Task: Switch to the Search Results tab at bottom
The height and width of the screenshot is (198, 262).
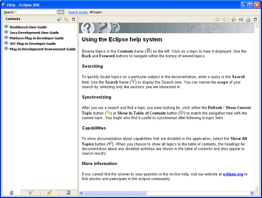Action: pos(31,193)
